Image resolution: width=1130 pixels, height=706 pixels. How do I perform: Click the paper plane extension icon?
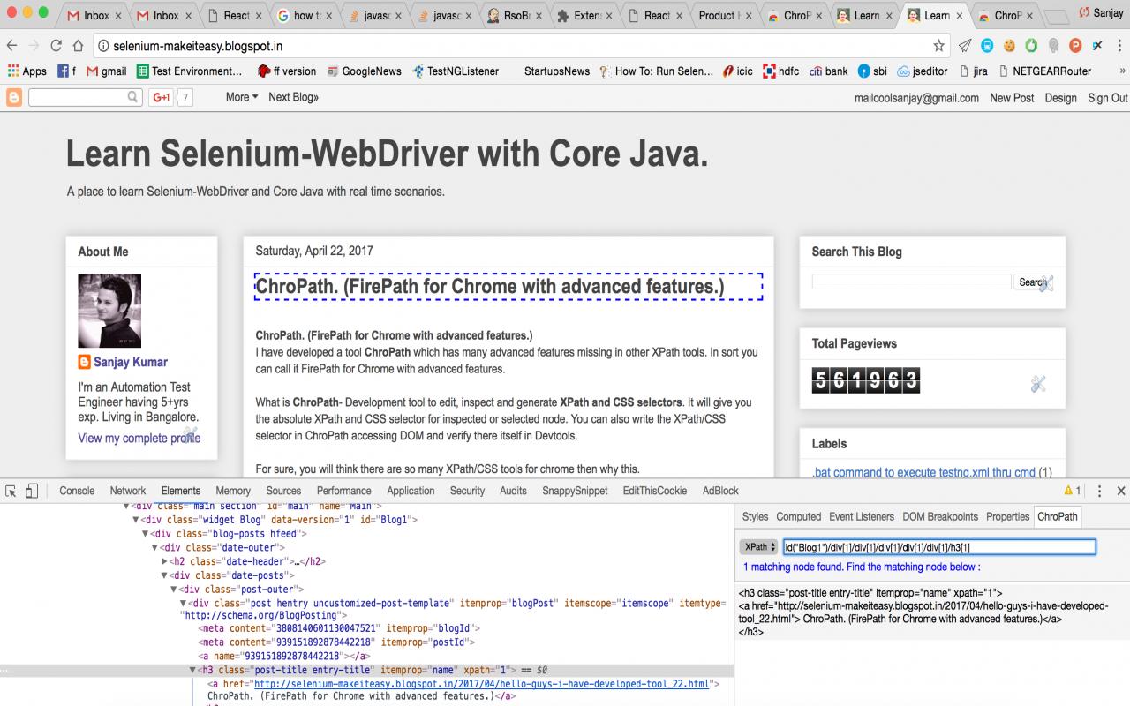[x=965, y=45]
